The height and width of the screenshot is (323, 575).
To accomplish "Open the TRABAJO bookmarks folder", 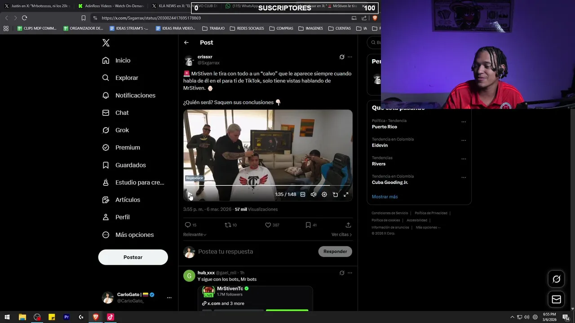I will click(x=213, y=28).
